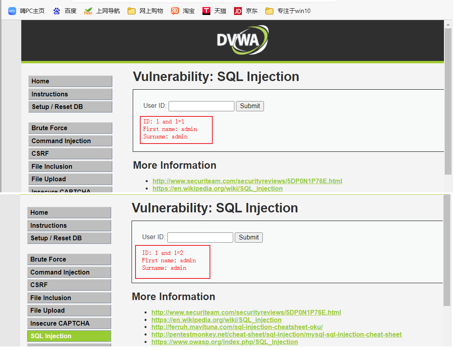Click the lower User ID input box
Screen dimensions: 453x350
pyautogui.click(x=200, y=238)
